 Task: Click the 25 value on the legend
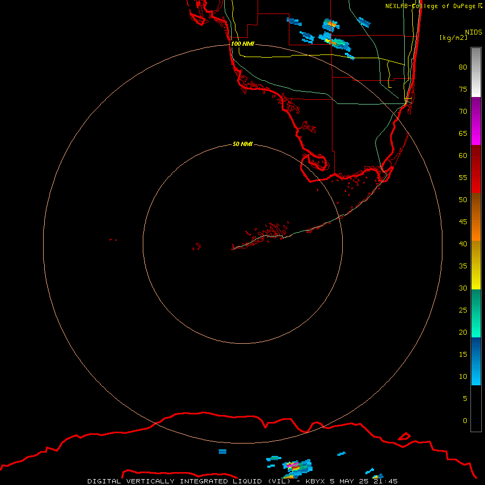pyautogui.click(x=463, y=310)
